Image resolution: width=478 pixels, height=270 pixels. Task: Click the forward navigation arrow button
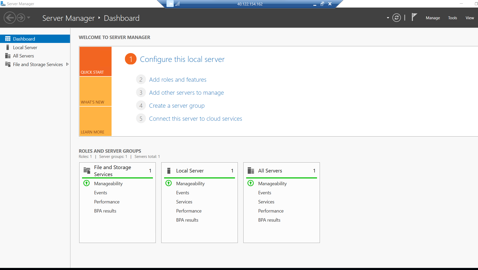click(21, 18)
